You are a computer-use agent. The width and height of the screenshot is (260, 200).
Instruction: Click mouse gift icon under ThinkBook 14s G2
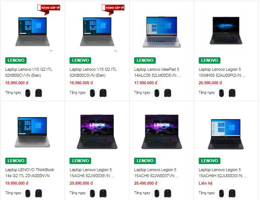28,193
